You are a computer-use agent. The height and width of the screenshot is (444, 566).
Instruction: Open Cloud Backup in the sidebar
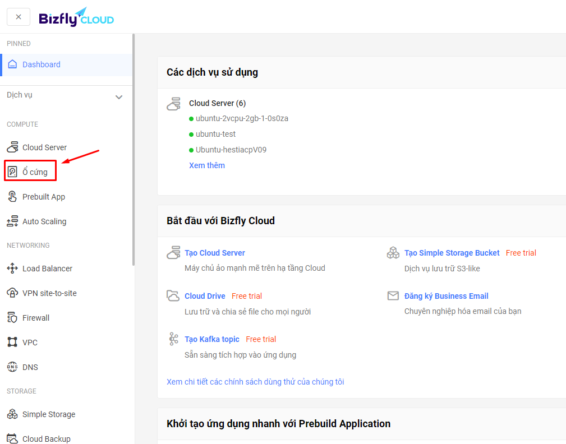(x=46, y=439)
